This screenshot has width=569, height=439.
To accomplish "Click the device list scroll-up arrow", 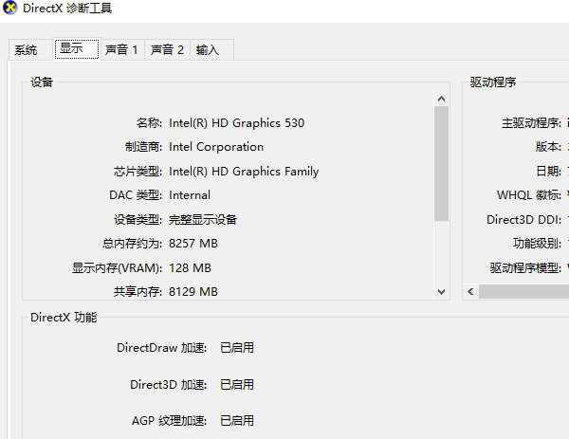I will point(441,99).
